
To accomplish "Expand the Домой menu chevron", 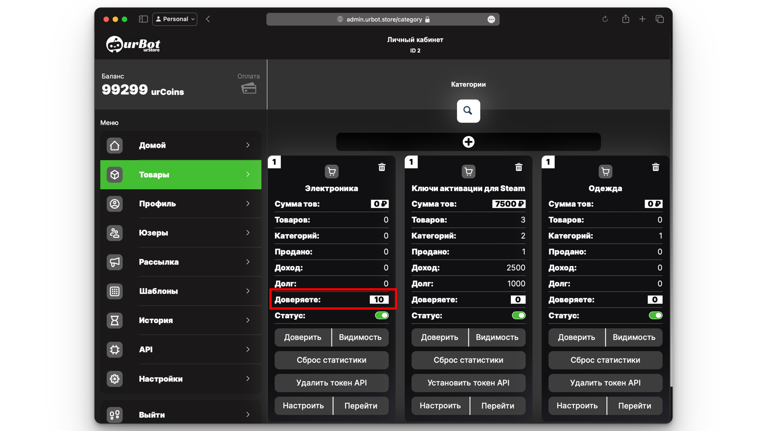I will 248,145.
